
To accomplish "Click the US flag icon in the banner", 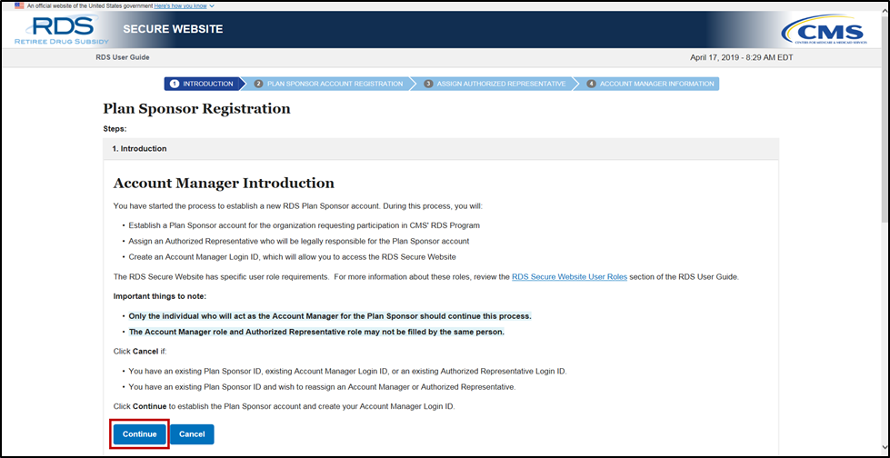I will point(18,5).
